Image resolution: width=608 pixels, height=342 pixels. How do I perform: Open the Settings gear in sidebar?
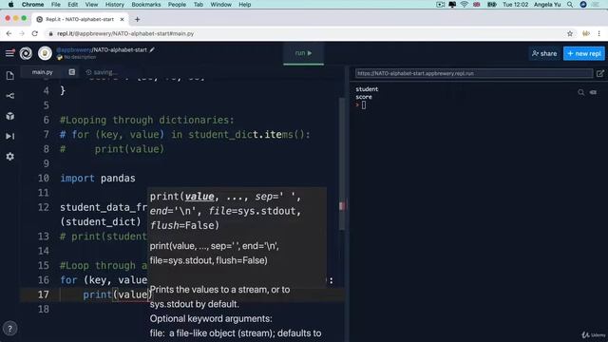(10, 156)
